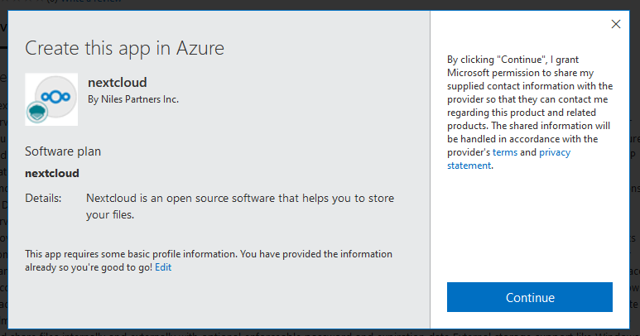Click the 'By Niles Partners Inc.' publisher text
Screen dimensions: 640x336
pyautogui.click(x=133, y=99)
